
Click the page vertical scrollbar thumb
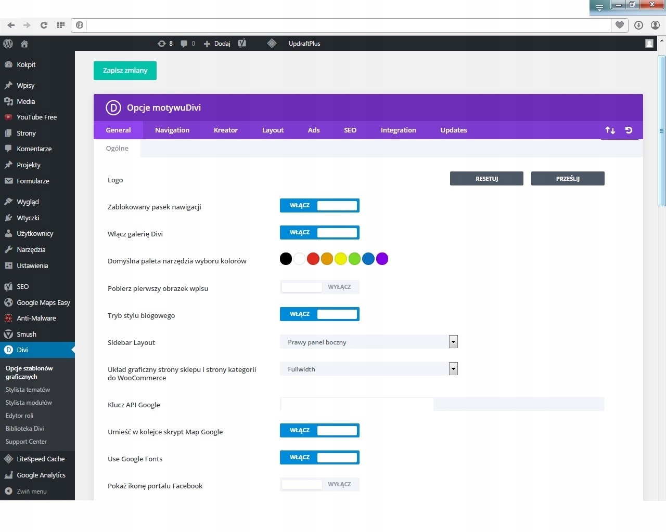[661, 130]
